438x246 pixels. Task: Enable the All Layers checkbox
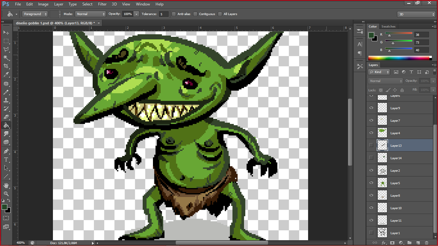[220, 14]
